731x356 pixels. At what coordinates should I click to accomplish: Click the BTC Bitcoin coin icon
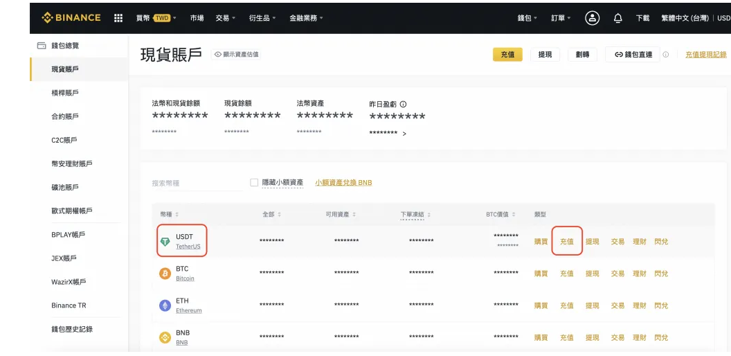pos(165,274)
